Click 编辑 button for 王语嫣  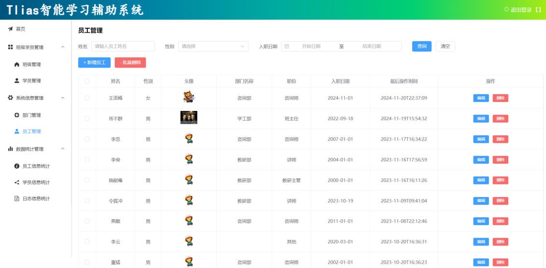click(x=481, y=98)
